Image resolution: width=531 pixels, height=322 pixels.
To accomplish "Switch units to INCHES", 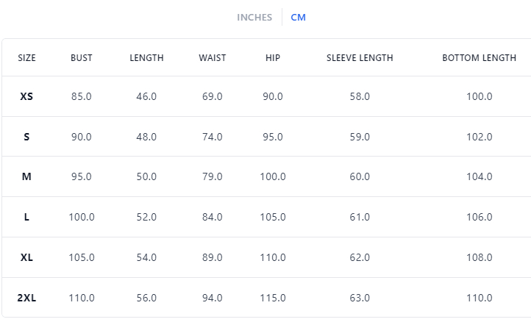I will tap(254, 18).
